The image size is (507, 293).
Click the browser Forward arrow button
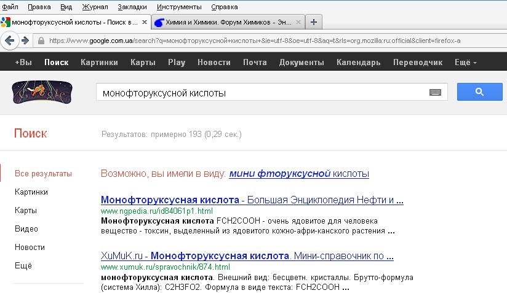coord(25,41)
